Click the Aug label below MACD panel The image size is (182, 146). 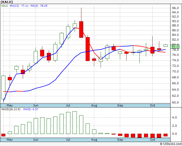[94, 140]
